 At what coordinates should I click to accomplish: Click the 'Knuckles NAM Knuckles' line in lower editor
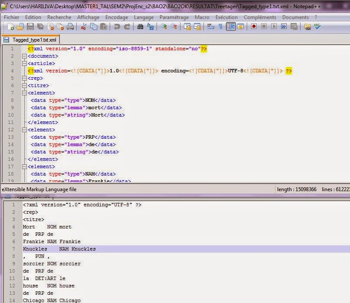(x=59, y=249)
